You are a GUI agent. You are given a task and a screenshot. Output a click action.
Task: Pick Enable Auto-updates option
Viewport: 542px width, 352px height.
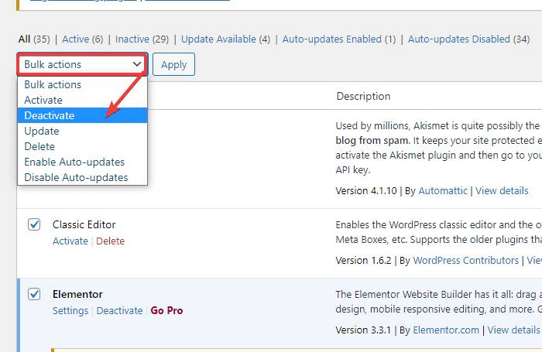point(74,162)
